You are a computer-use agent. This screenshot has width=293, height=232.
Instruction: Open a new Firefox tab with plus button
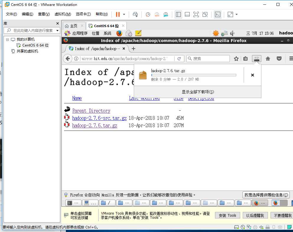tap(134, 49)
